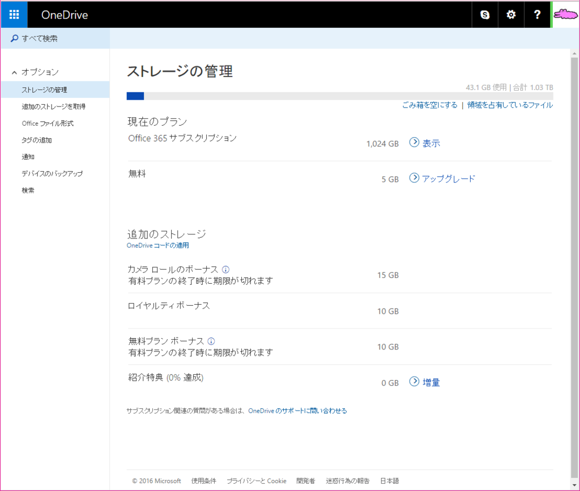This screenshot has width=580, height=491.
Task: Focus the すべて検索 search field
Action: click(55, 38)
